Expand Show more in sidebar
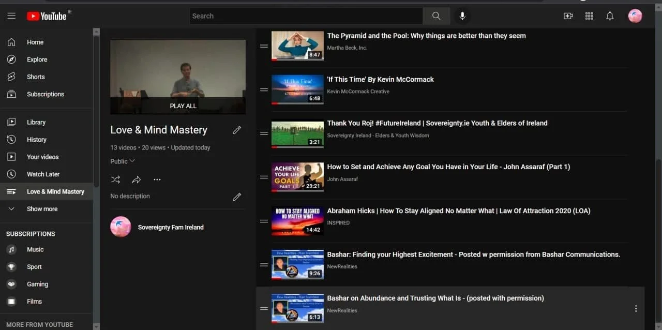This screenshot has height=330, width=662. pyautogui.click(x=47, y=209)
